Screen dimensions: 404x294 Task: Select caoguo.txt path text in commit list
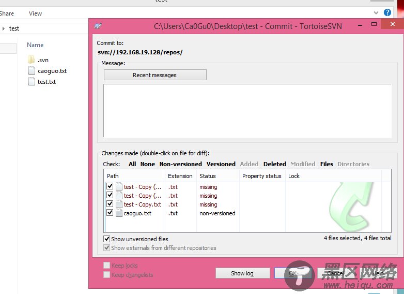click(x=137, y=213)
